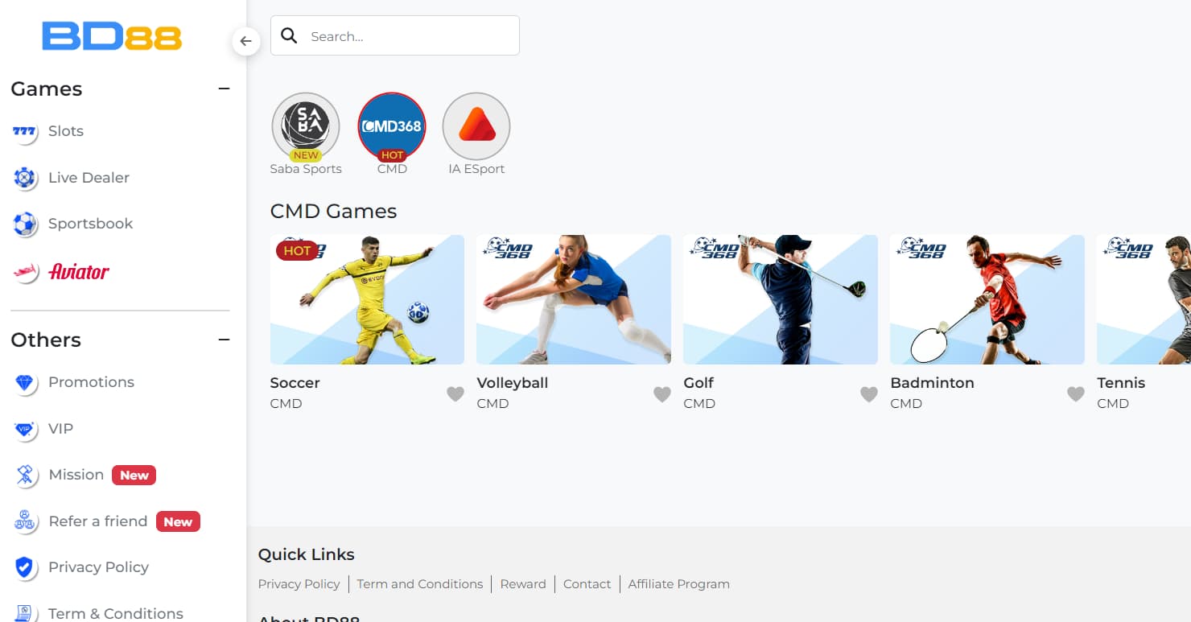1191x622 pixels.
Task: Mark Badminton as favorite with heart
Action: pos(1076,393)
